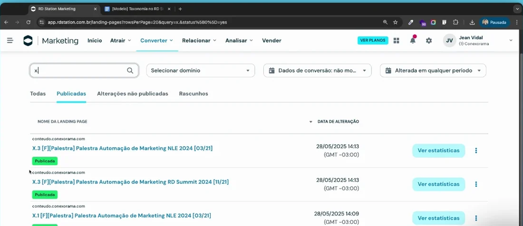Image resolution: width=523 pixels, height=226 pixels.
Task: Click Publicada badge under RD Summit 2024 row
Action: 45,195
